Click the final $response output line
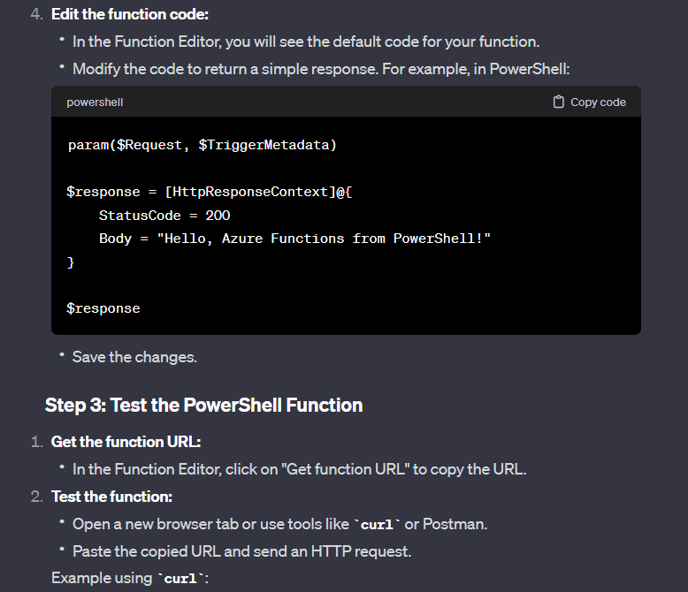Viewport: 688px width, 592px height. click(103, 308)
